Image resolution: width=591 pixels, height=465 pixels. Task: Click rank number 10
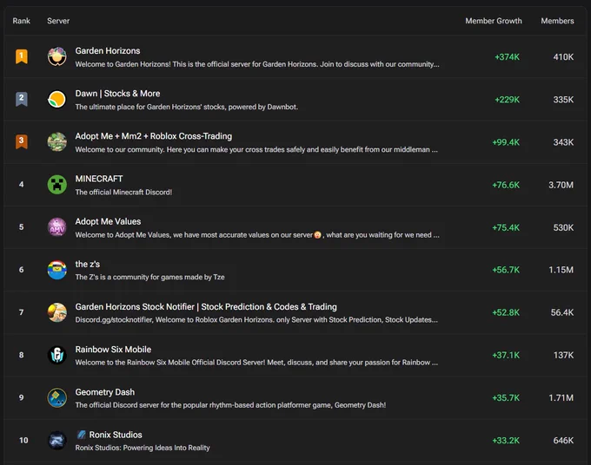tap(23, 440)
